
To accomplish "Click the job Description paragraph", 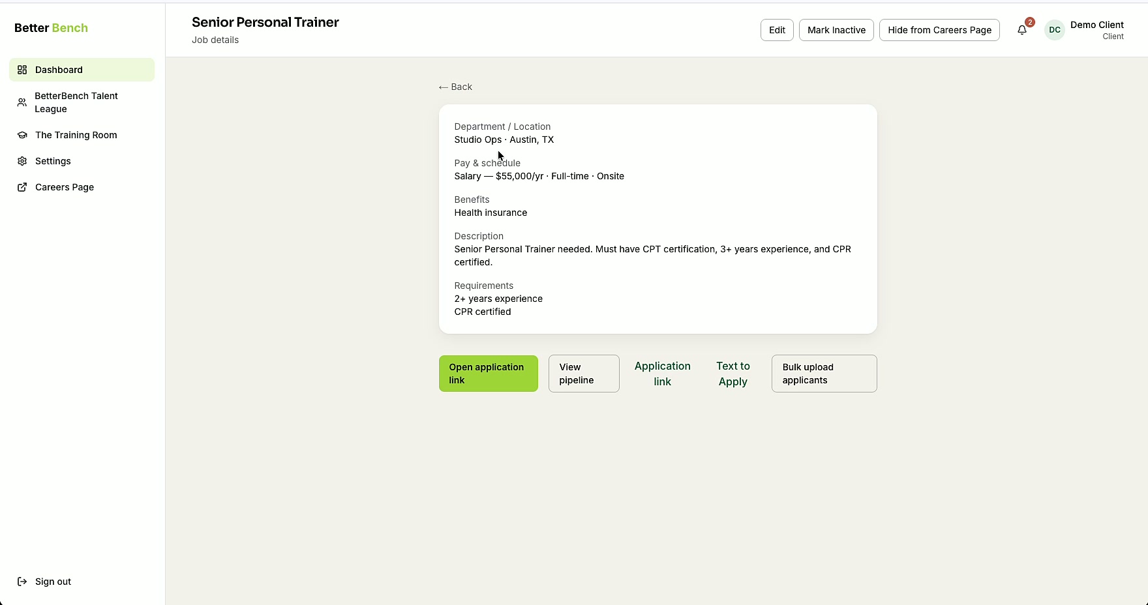I will 653,256.
